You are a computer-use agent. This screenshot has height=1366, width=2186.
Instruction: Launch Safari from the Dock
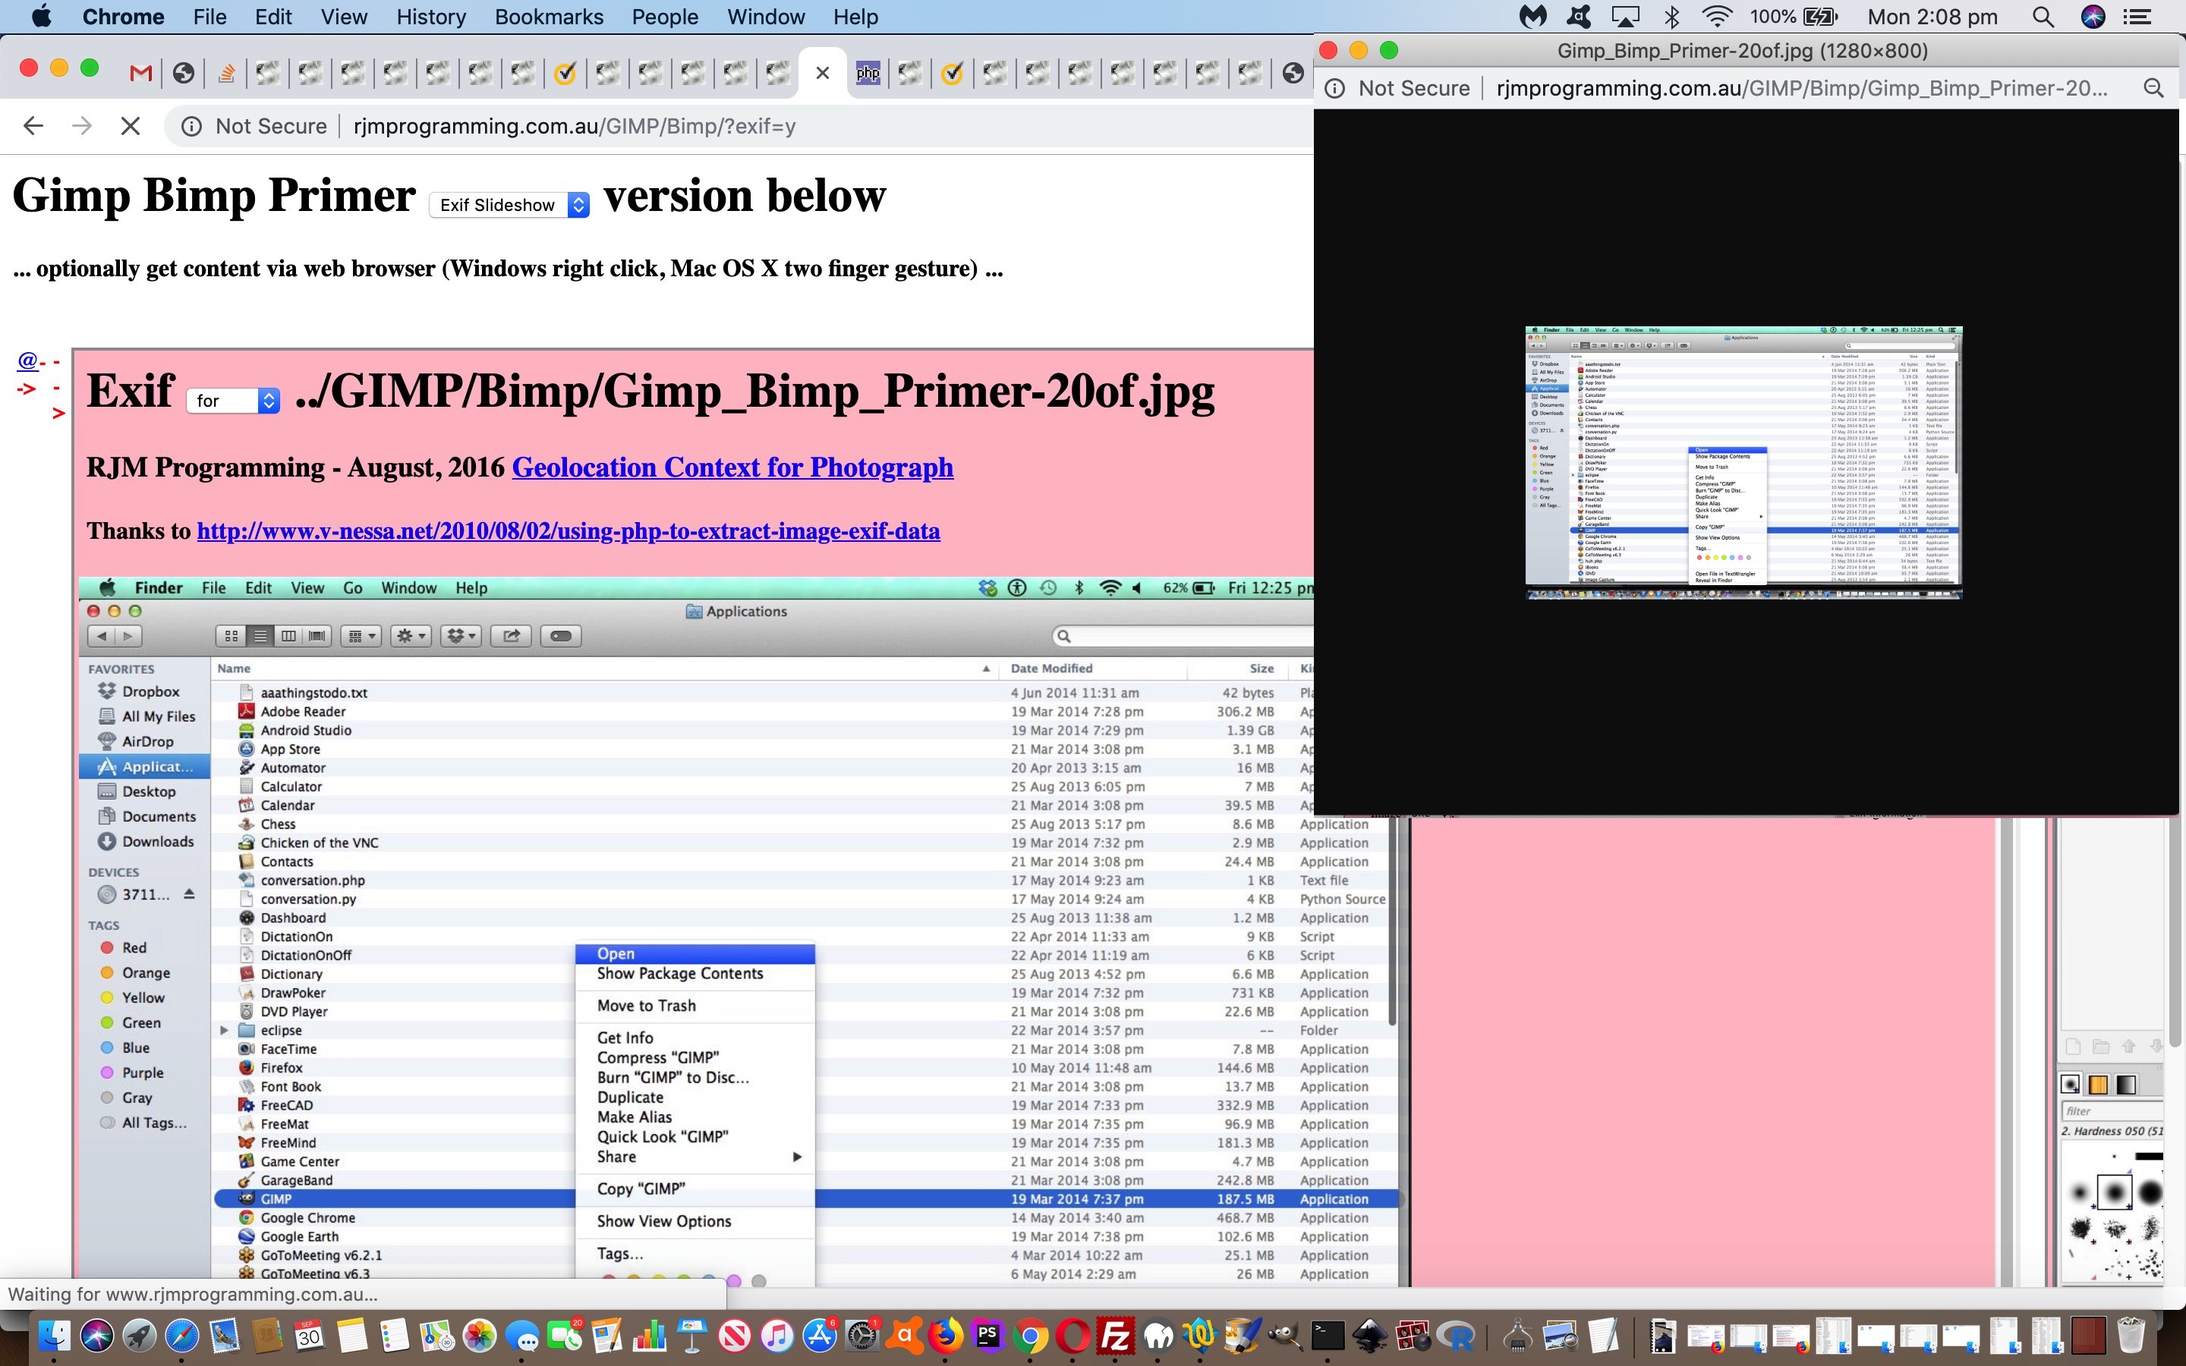click(181, 1334)
